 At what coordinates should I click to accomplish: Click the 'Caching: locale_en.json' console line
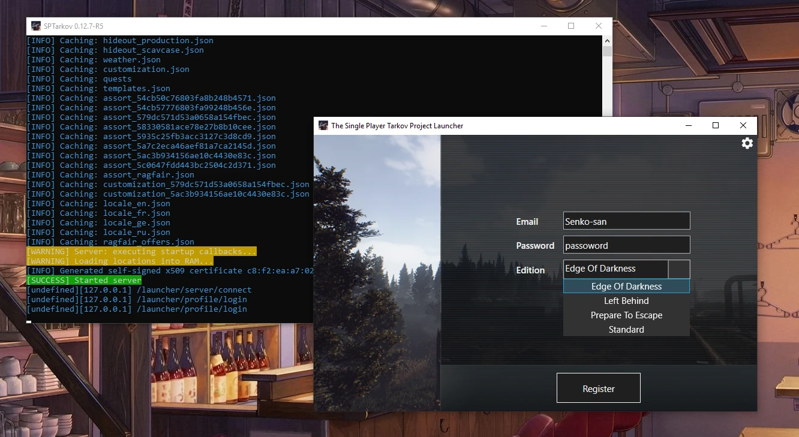click(98, 203)
